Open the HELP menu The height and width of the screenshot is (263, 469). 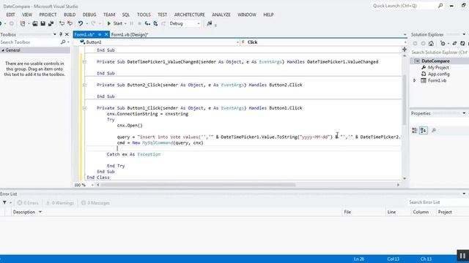click(268, 15)
